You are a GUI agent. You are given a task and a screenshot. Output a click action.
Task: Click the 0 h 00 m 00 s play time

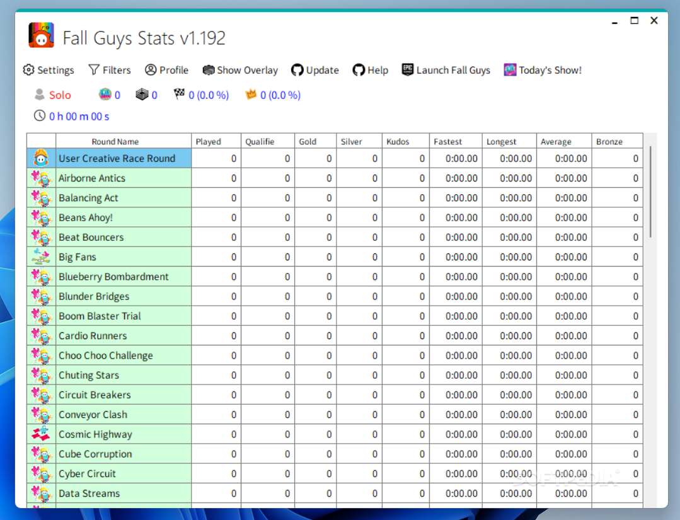click(x=79, y=116)
